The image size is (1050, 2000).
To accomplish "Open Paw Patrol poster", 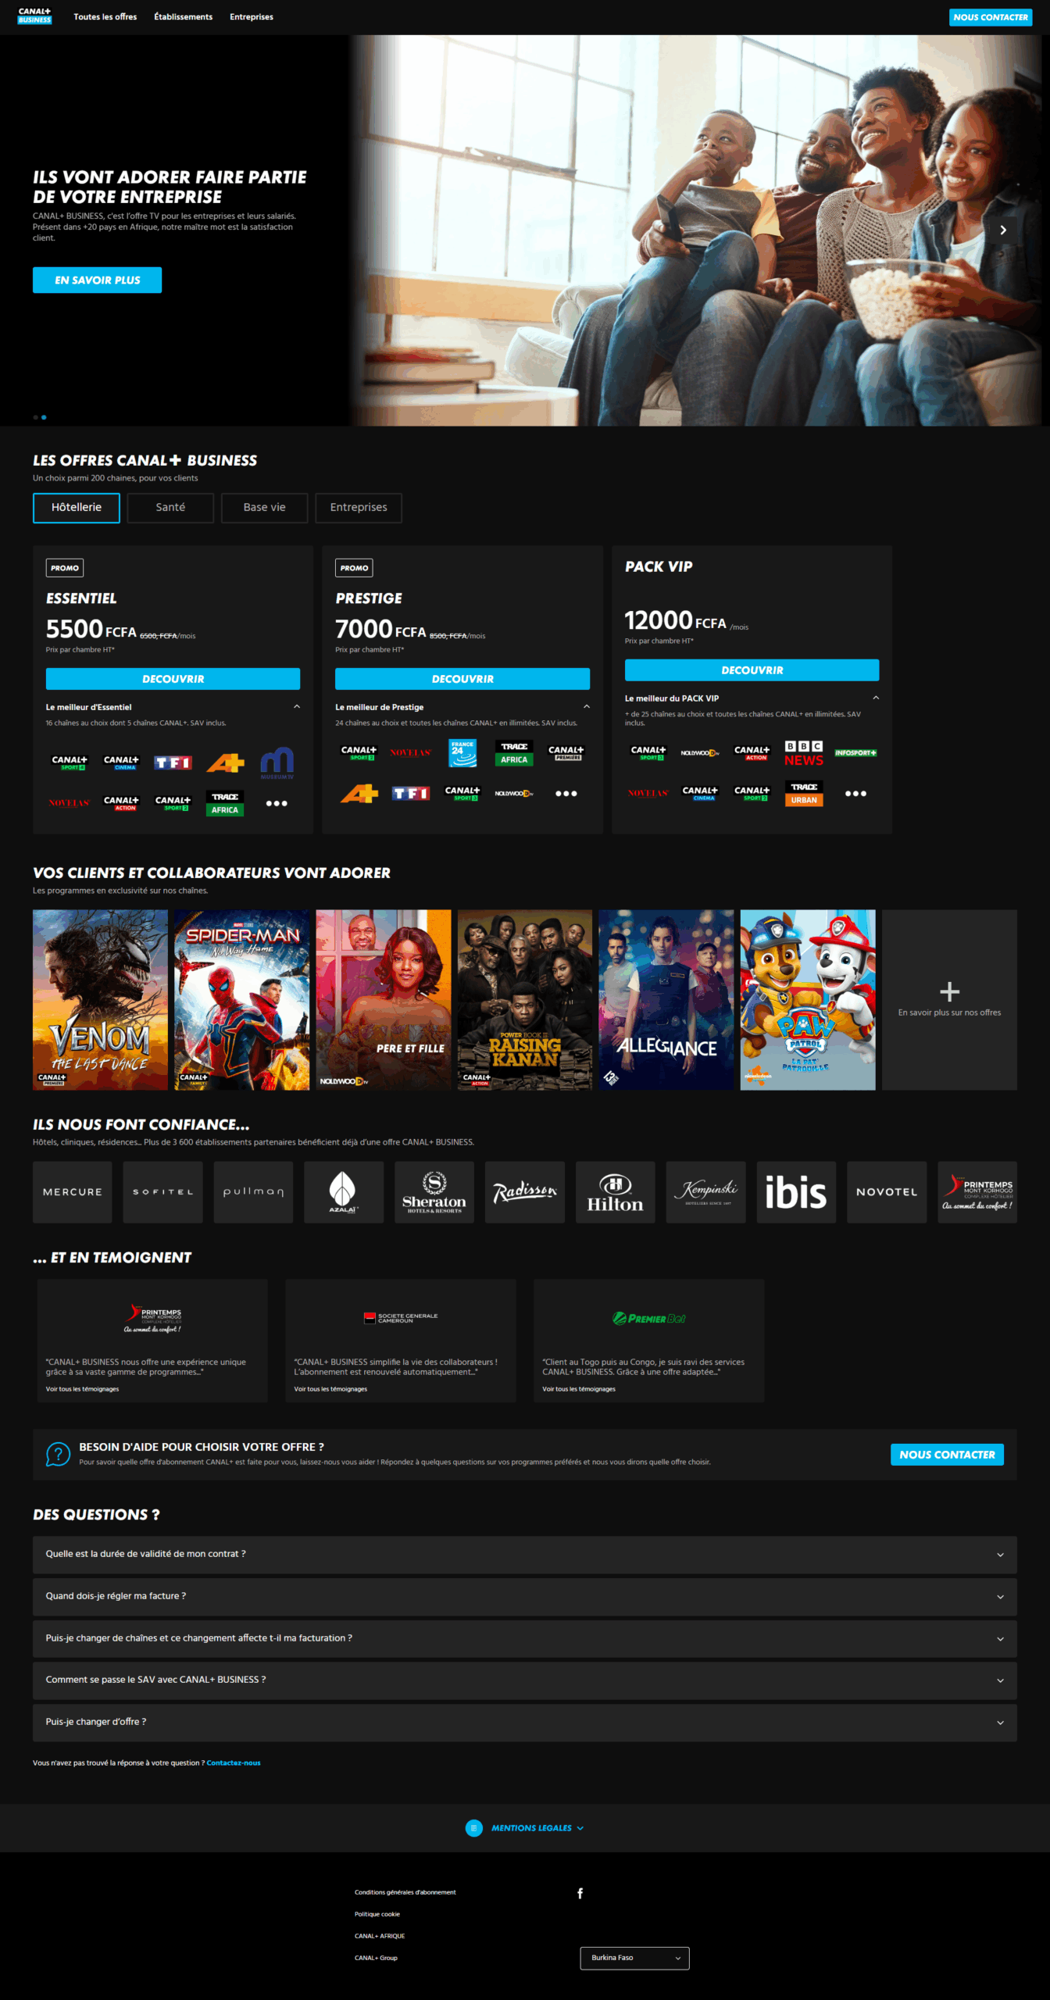I will [x=808, y=1000].
